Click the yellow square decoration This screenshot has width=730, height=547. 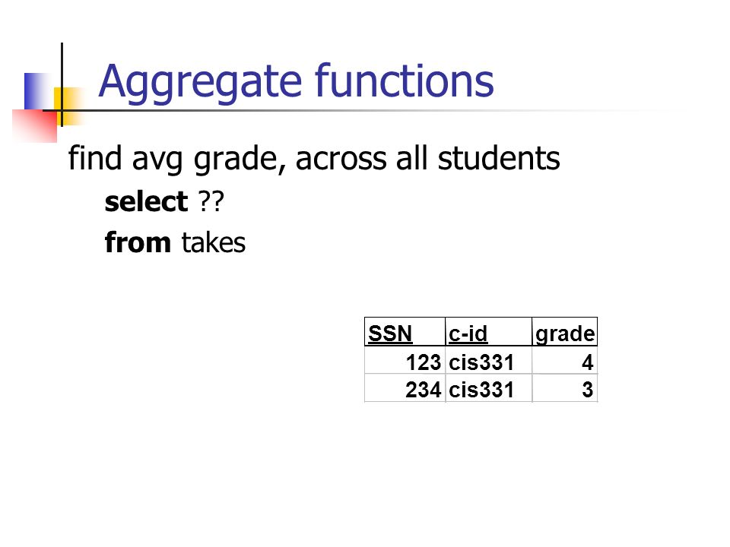[x=70, y=106]
